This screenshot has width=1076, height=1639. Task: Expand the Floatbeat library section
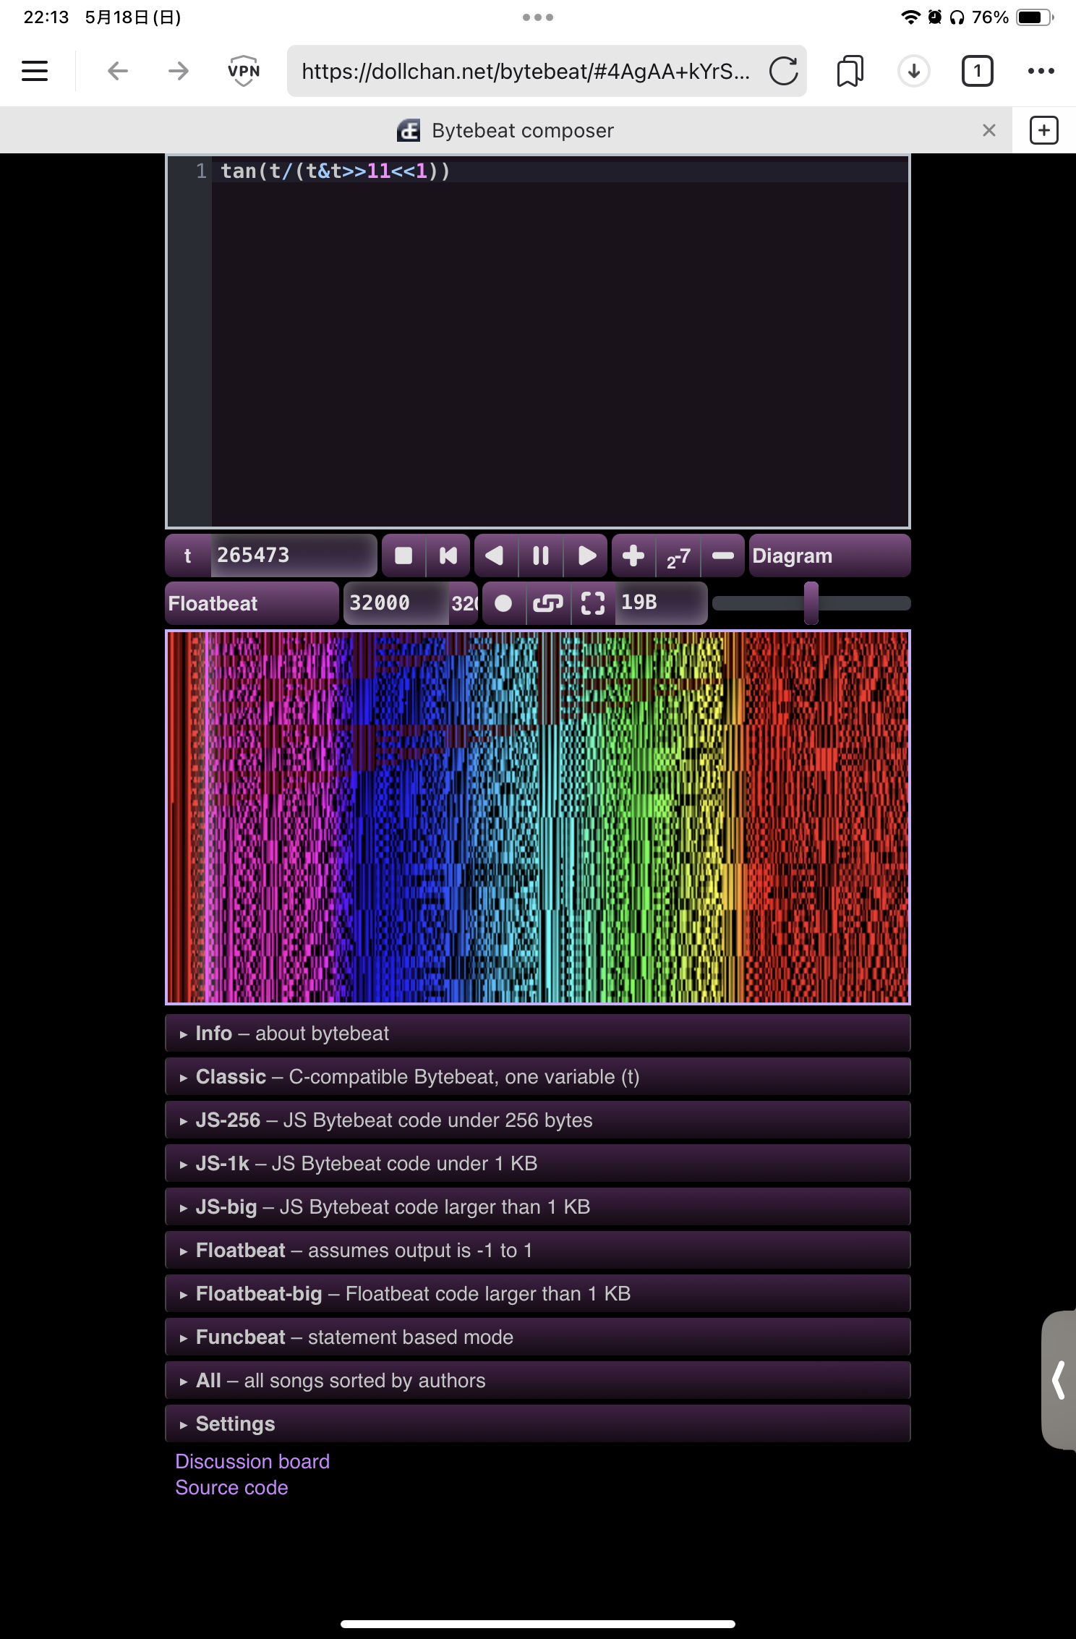[x=538, y=1250]
